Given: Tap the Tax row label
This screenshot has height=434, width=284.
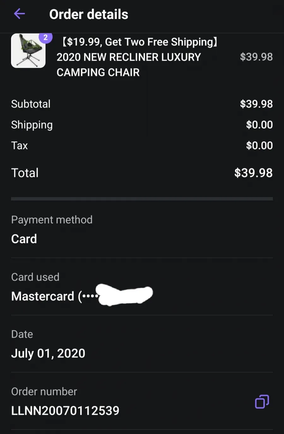Looking at the screenshot, I should 20,146.
